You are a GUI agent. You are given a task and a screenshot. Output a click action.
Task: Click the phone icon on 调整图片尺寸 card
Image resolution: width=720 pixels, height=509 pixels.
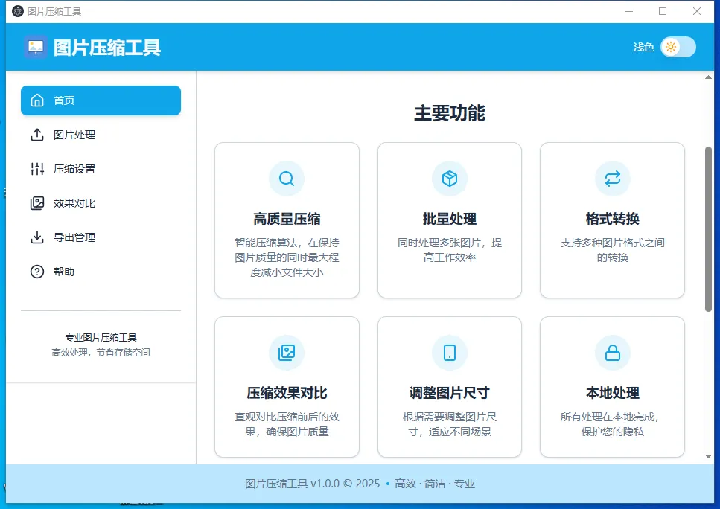click(x=449, y=353)
